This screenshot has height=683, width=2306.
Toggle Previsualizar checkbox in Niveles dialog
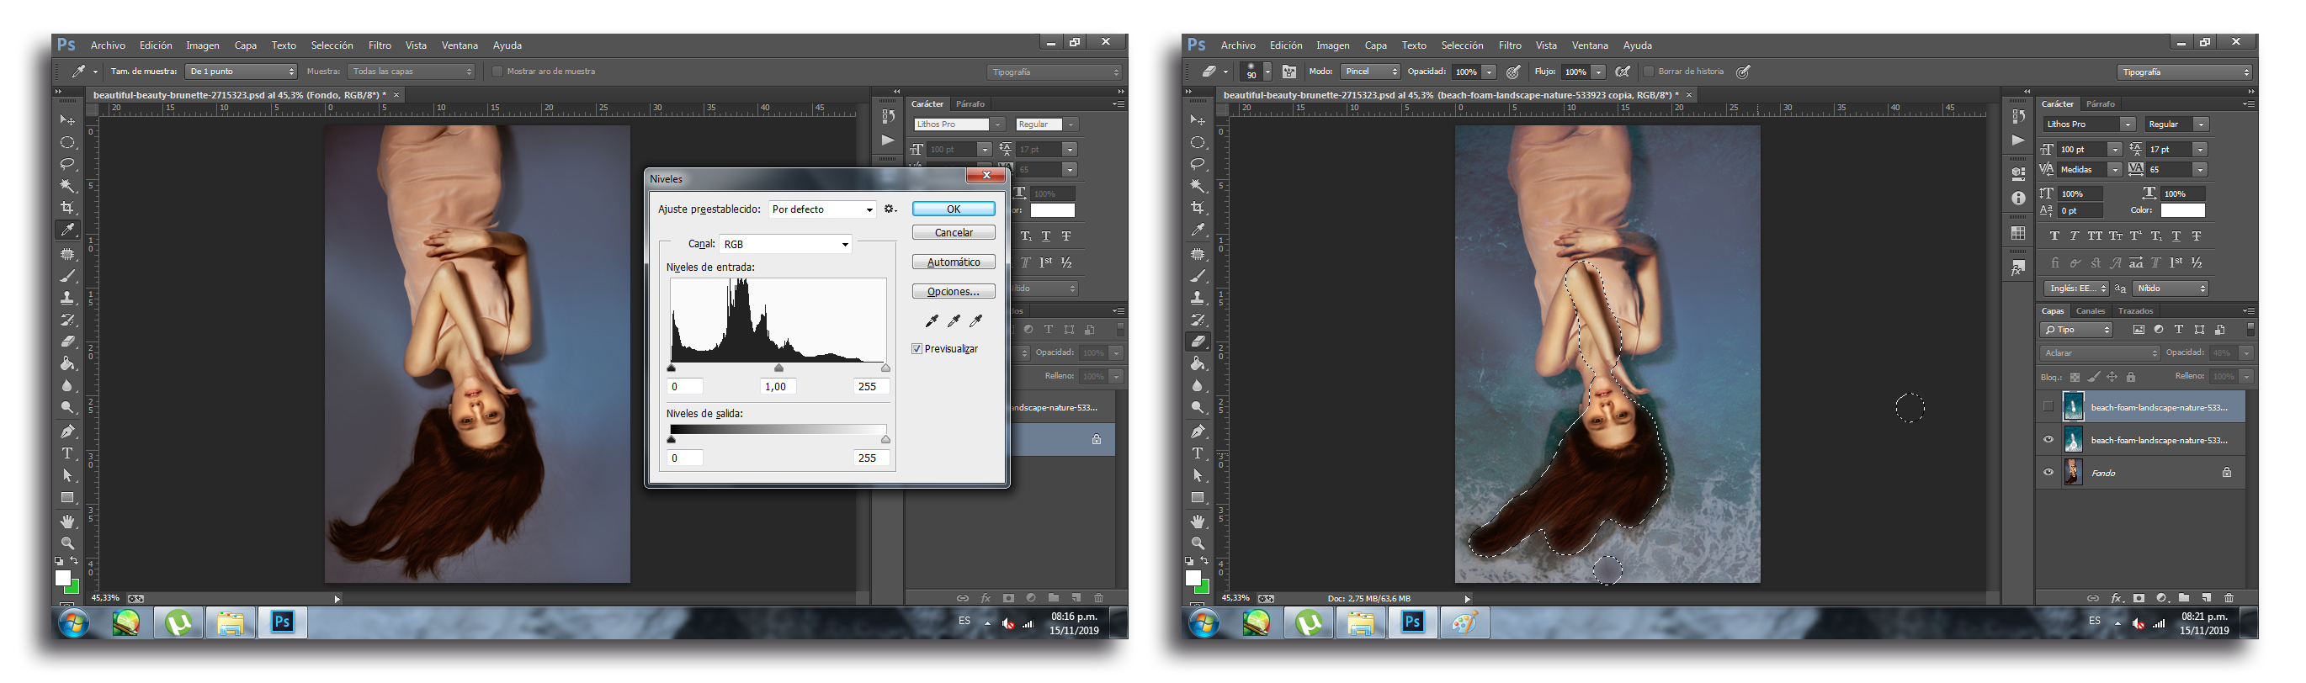(x=917, y=349)
